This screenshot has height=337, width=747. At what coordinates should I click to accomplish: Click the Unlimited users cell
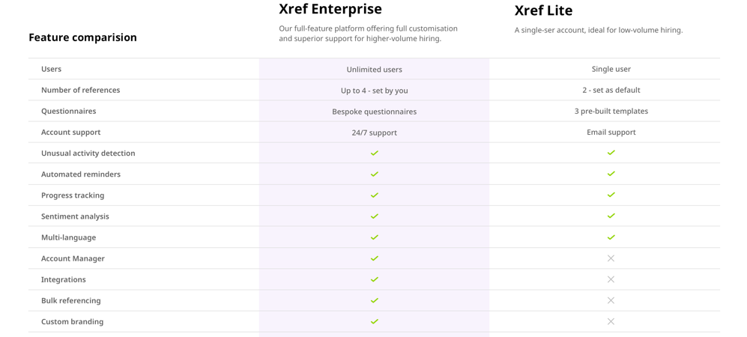[x=375, y=70]
